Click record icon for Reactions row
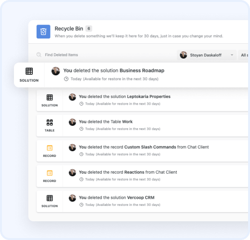Viewport: 250px width, 240px height. (50, 173)
